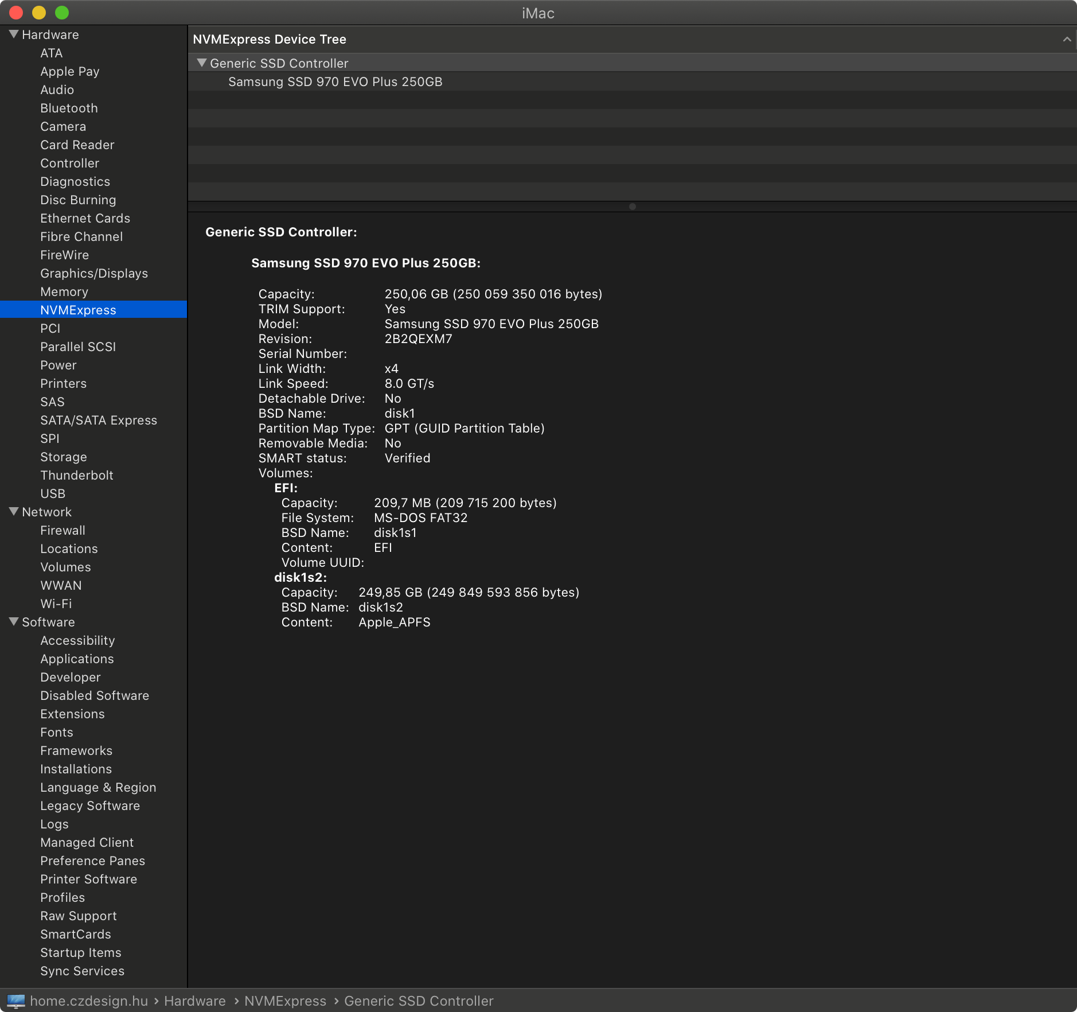Viewport: 1077px width, 1012px height.
Task: Click Generic SSD Controller in path bar
Action: (x=419, y=1001)
